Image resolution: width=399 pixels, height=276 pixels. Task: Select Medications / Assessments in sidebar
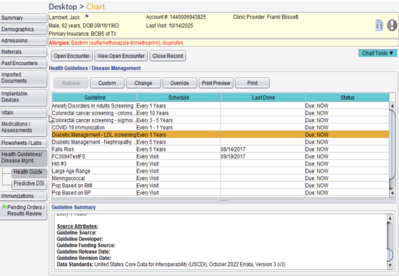pyautogui.click(x=23, y=128)
